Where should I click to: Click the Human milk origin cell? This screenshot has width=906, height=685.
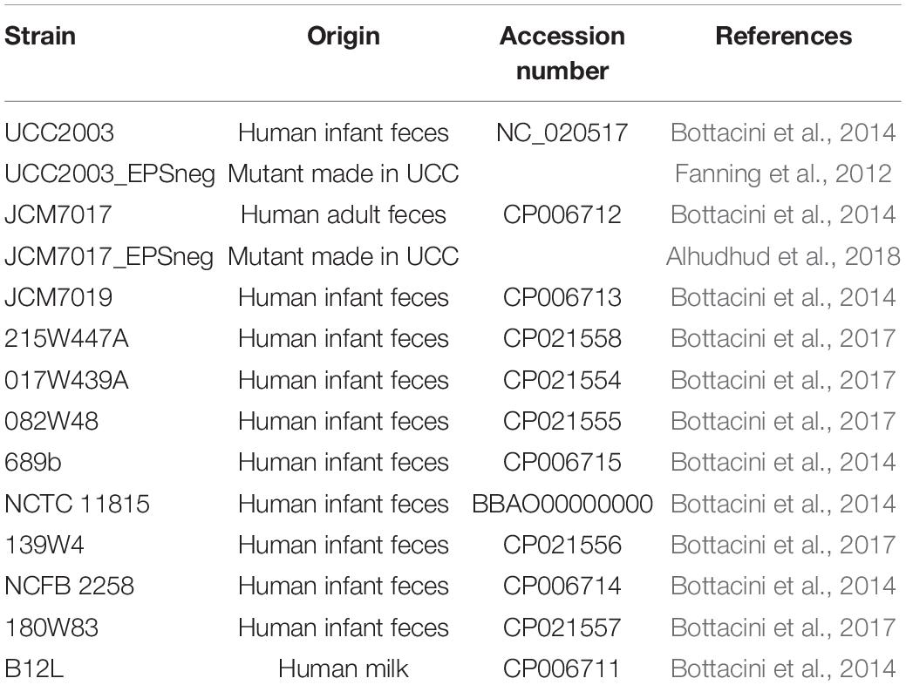point(344,668)
